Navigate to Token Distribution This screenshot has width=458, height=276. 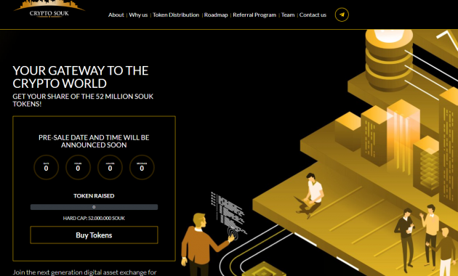pos(176,15)
